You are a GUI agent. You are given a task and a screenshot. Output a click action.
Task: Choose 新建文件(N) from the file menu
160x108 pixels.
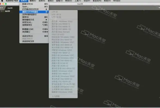pos(34,4)
